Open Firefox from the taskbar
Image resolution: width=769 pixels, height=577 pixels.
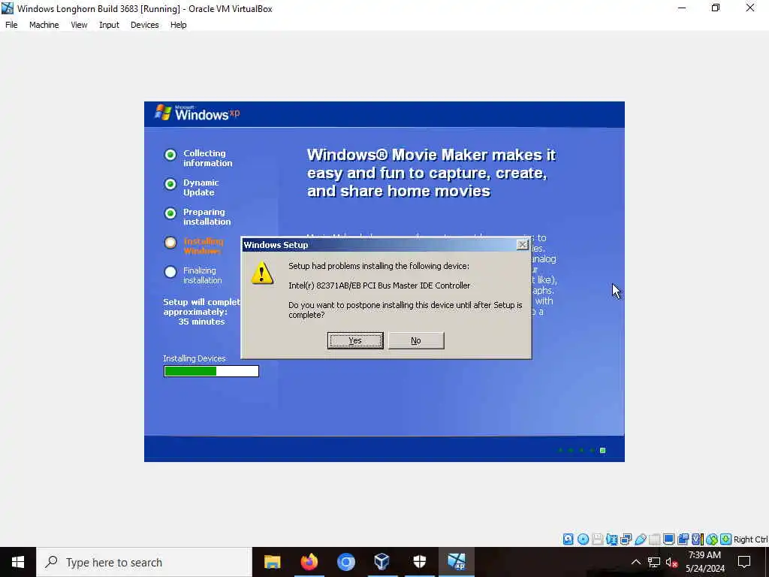point(309,562)
